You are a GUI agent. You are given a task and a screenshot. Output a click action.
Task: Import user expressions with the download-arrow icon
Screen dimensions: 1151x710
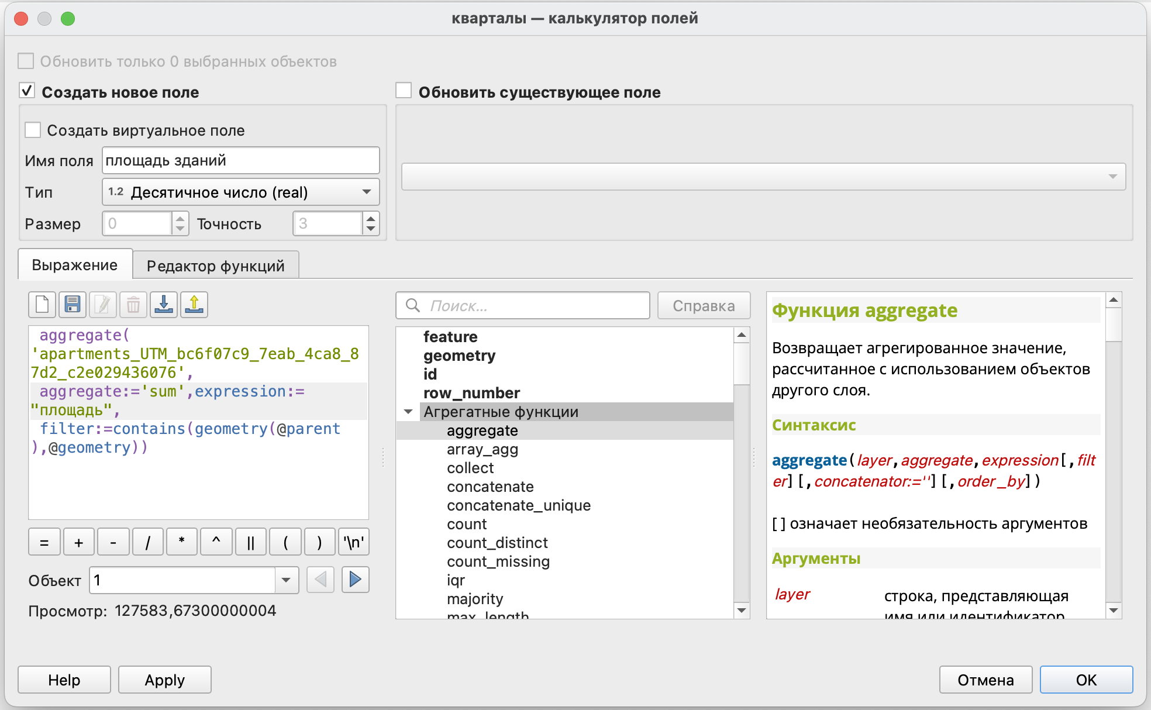tap(164, 305)
